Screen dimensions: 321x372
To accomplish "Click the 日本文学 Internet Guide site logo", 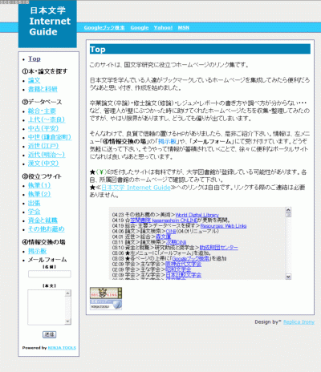I will point(47,24).
